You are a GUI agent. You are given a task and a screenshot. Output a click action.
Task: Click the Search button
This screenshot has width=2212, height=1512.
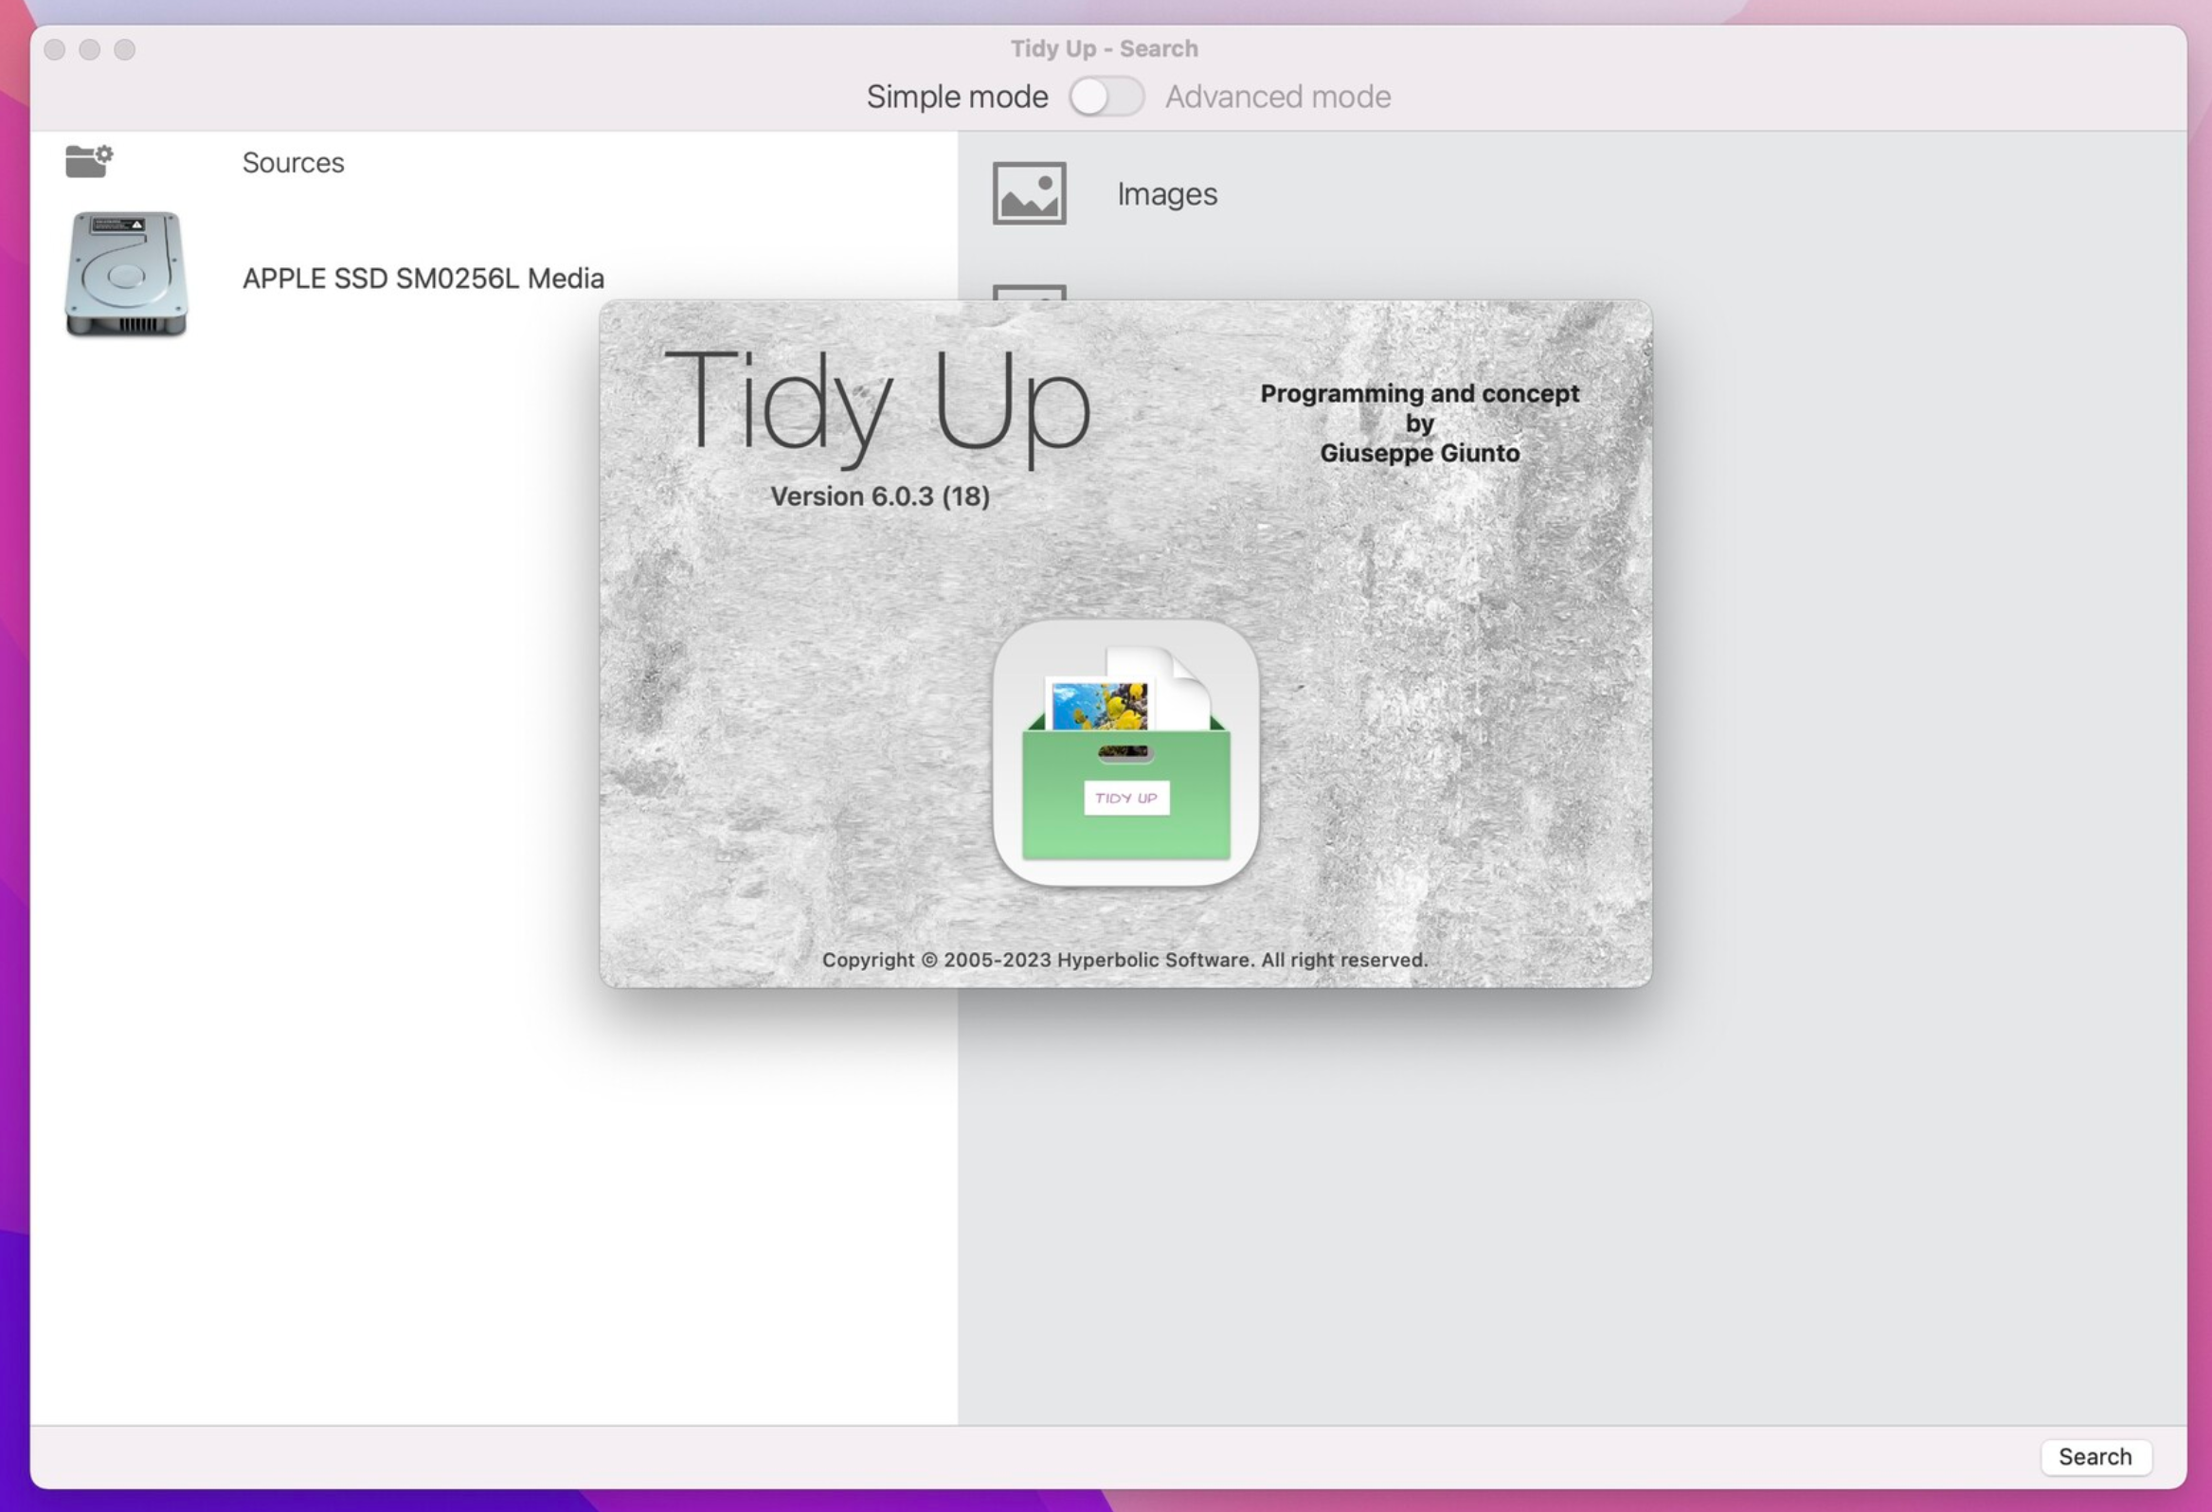point(2095,1456)
